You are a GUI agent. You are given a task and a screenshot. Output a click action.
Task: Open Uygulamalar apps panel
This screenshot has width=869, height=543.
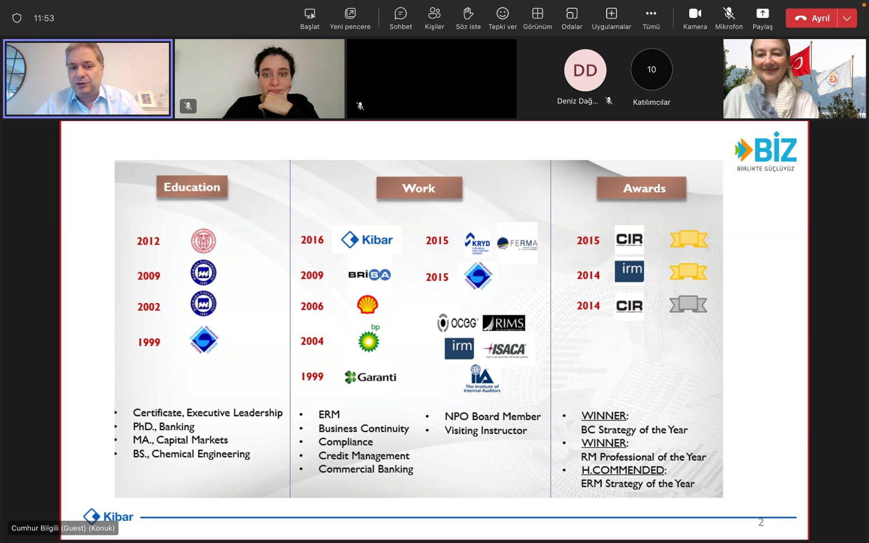[611, 18]
